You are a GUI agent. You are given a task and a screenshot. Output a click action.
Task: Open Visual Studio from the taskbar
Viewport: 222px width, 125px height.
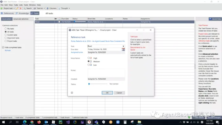(68, 122)
